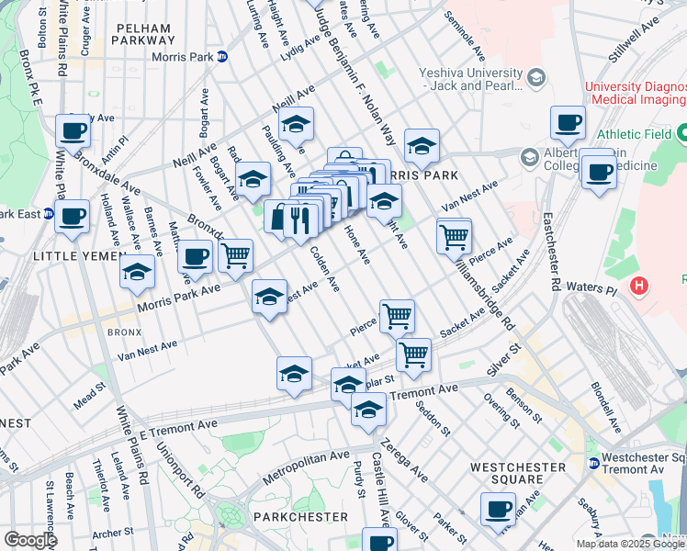Select the graduation cap marker nearest Zerega Ave
The image size is (687, 551).
click(x=368, y=410)
